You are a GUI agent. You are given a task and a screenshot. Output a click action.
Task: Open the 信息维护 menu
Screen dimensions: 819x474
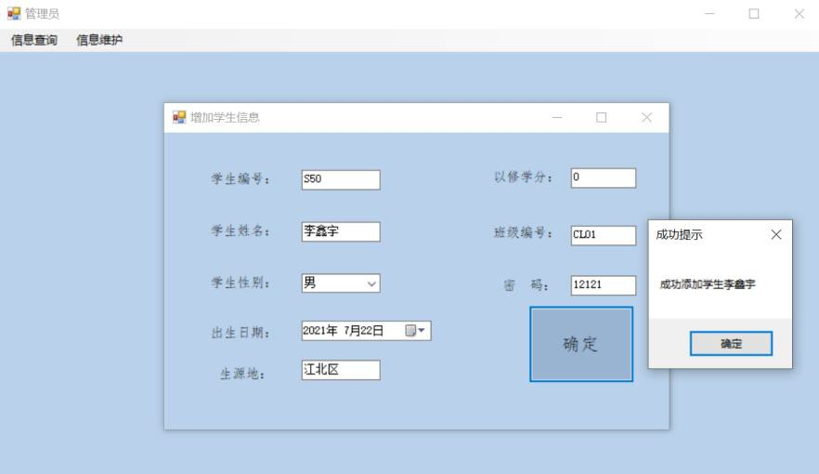99,40
